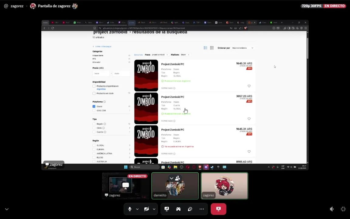Exit full screen mode

point(343,209)
